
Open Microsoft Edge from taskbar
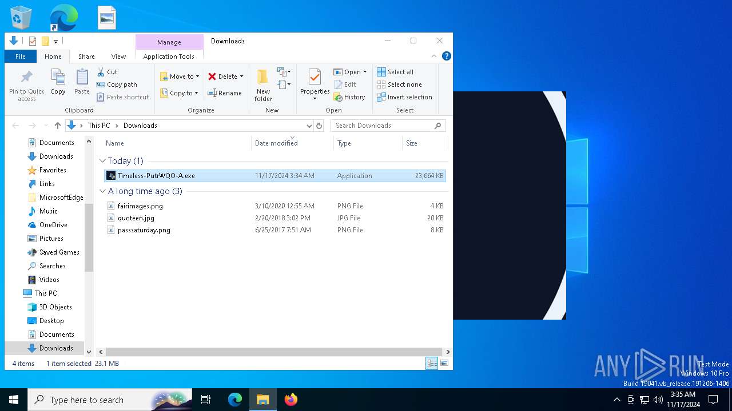tap(235, 400)
